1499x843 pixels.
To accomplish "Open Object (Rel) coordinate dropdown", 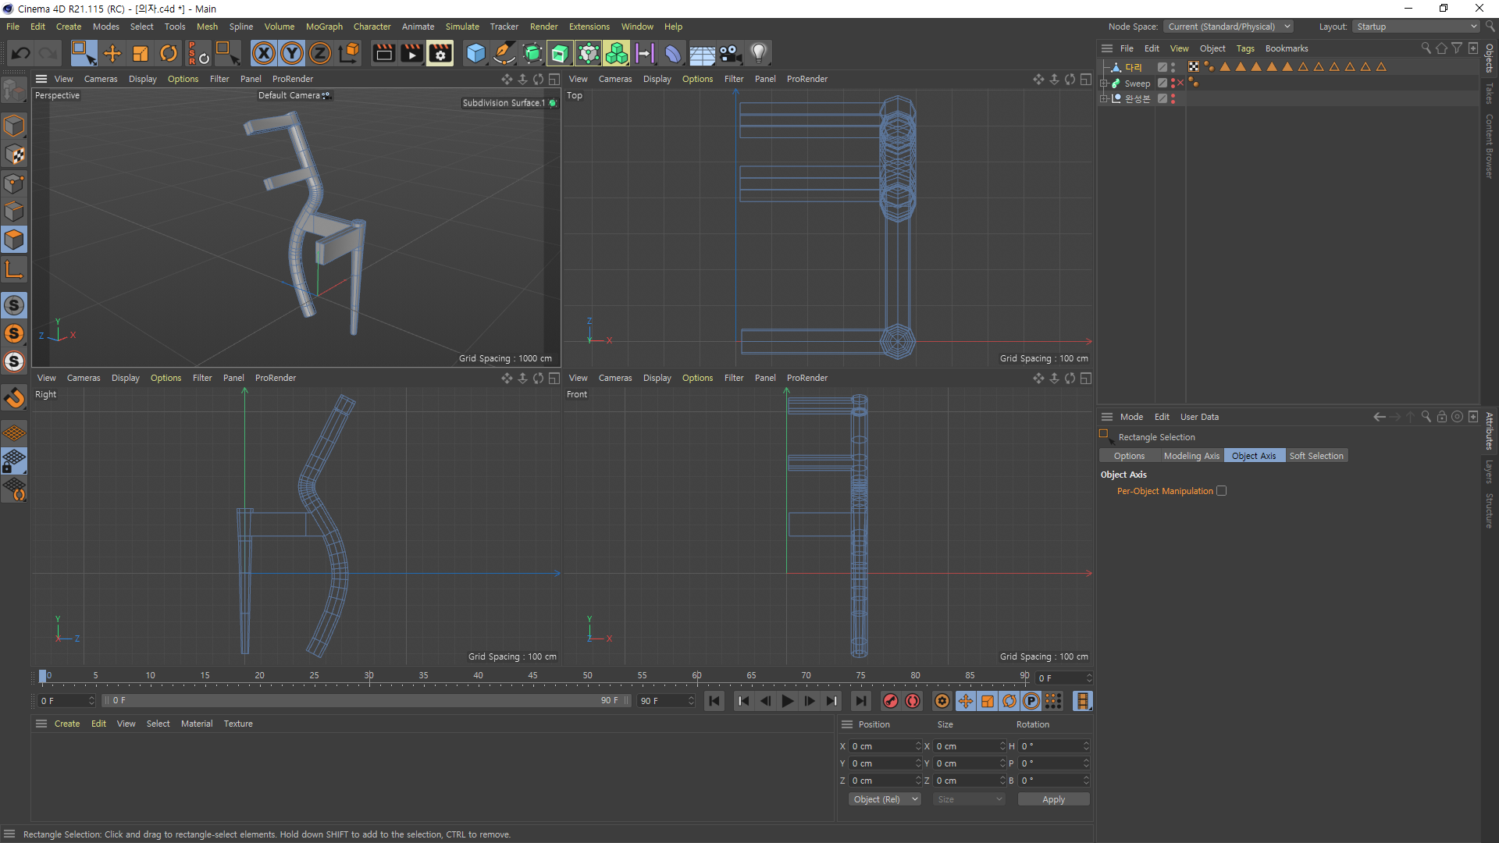I will coord(885,799).
